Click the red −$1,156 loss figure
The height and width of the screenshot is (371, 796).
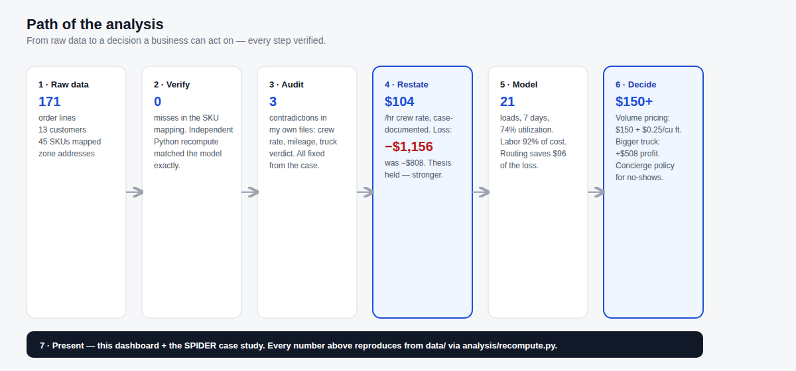coord(409,146)
